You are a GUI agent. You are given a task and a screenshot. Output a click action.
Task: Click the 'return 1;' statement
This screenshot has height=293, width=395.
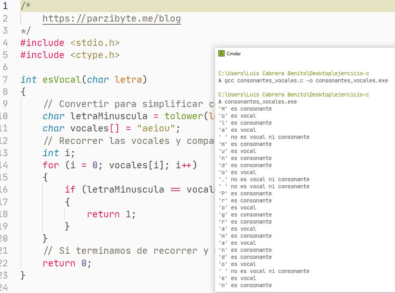click(x=112, y=214)
